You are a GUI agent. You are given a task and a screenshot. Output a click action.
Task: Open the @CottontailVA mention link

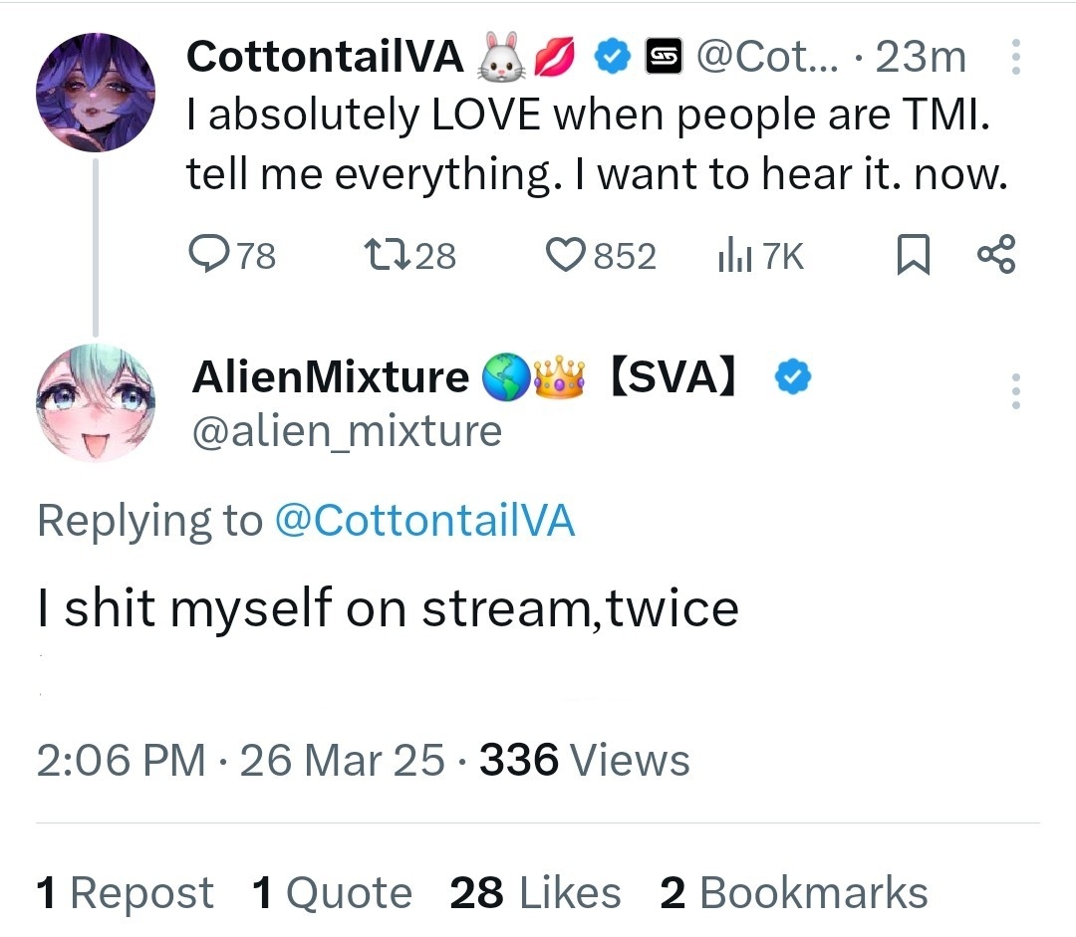point(424,520)
